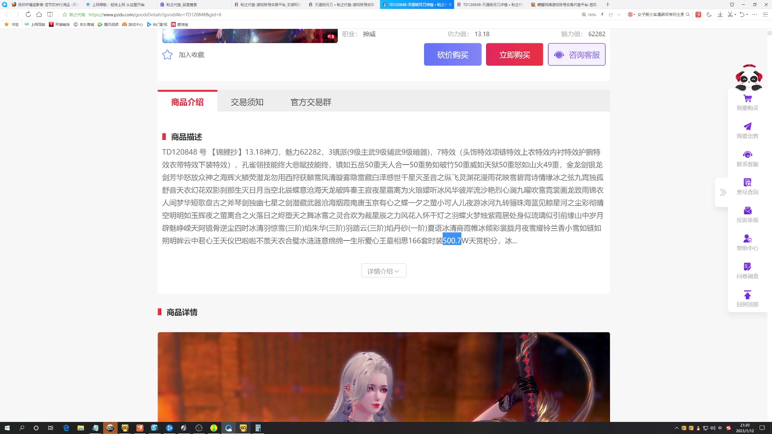Toggle 加入收藏 to favorite the listing
The width and height of the screenshot is (772, 434).
click(167, 55)
